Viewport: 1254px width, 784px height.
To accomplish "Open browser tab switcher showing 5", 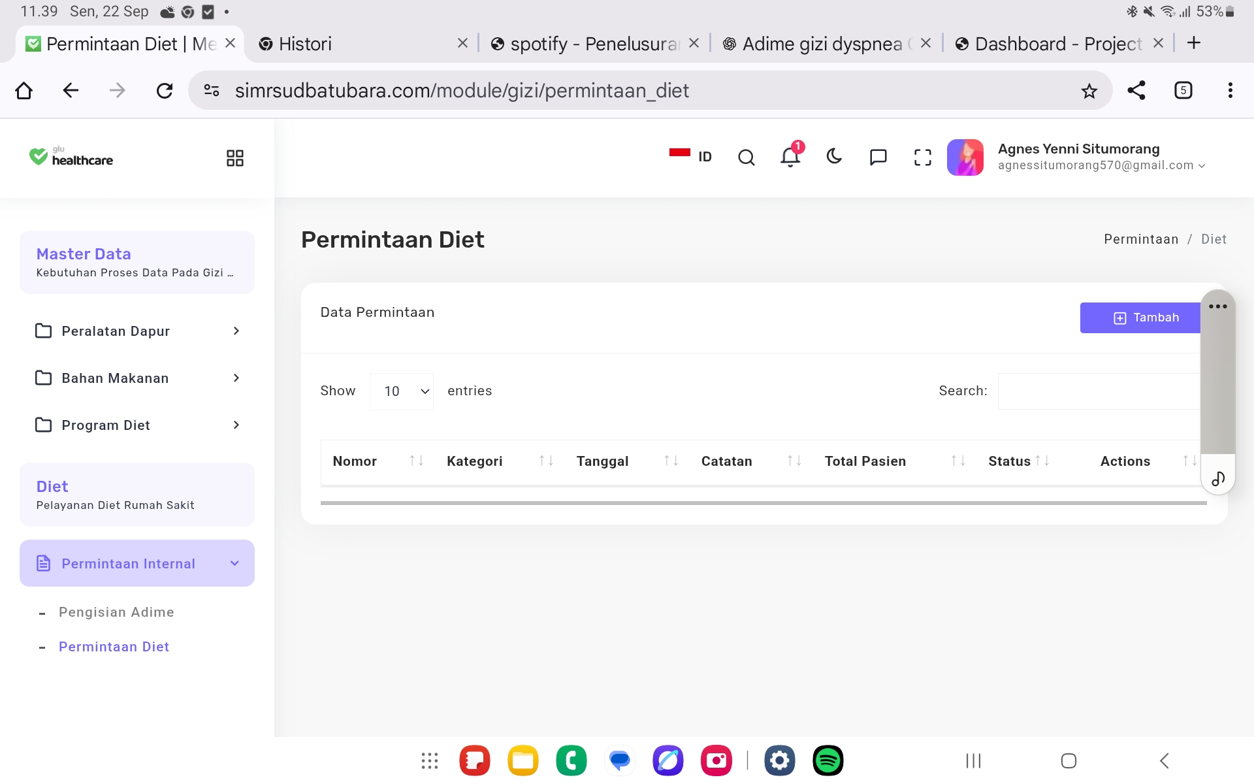I will click(1183, 90).
